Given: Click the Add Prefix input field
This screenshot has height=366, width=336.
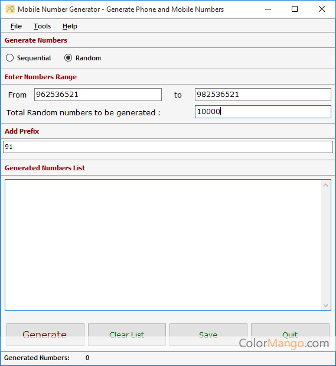Looking at the screenshot, I should point(168,147).
